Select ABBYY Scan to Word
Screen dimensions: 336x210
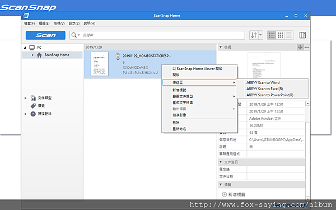tap(263, 82)
